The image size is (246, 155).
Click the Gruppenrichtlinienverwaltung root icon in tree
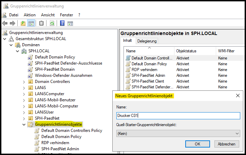5,33
